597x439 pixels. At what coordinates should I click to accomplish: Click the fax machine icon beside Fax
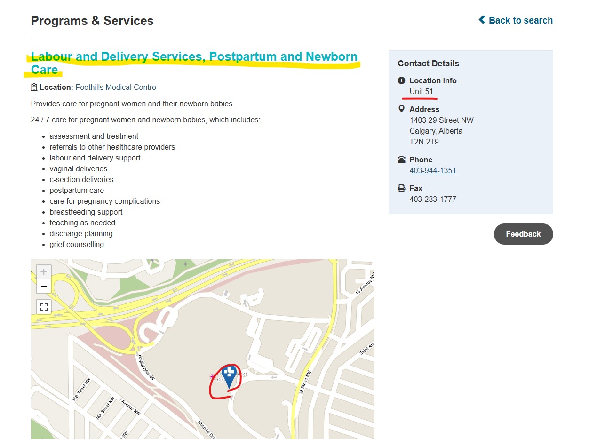point(401,188)
